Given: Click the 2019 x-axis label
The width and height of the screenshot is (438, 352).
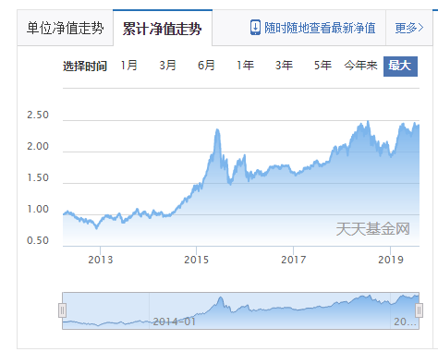Looking at the screenshot, I should 391,260.
